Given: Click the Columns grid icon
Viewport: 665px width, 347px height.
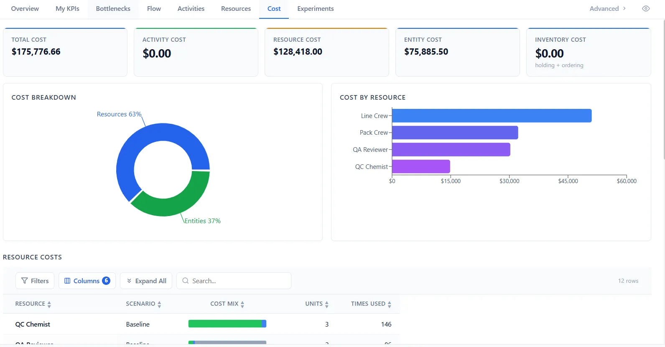Looking at the screenshot, I should click(x=67, y=281).
